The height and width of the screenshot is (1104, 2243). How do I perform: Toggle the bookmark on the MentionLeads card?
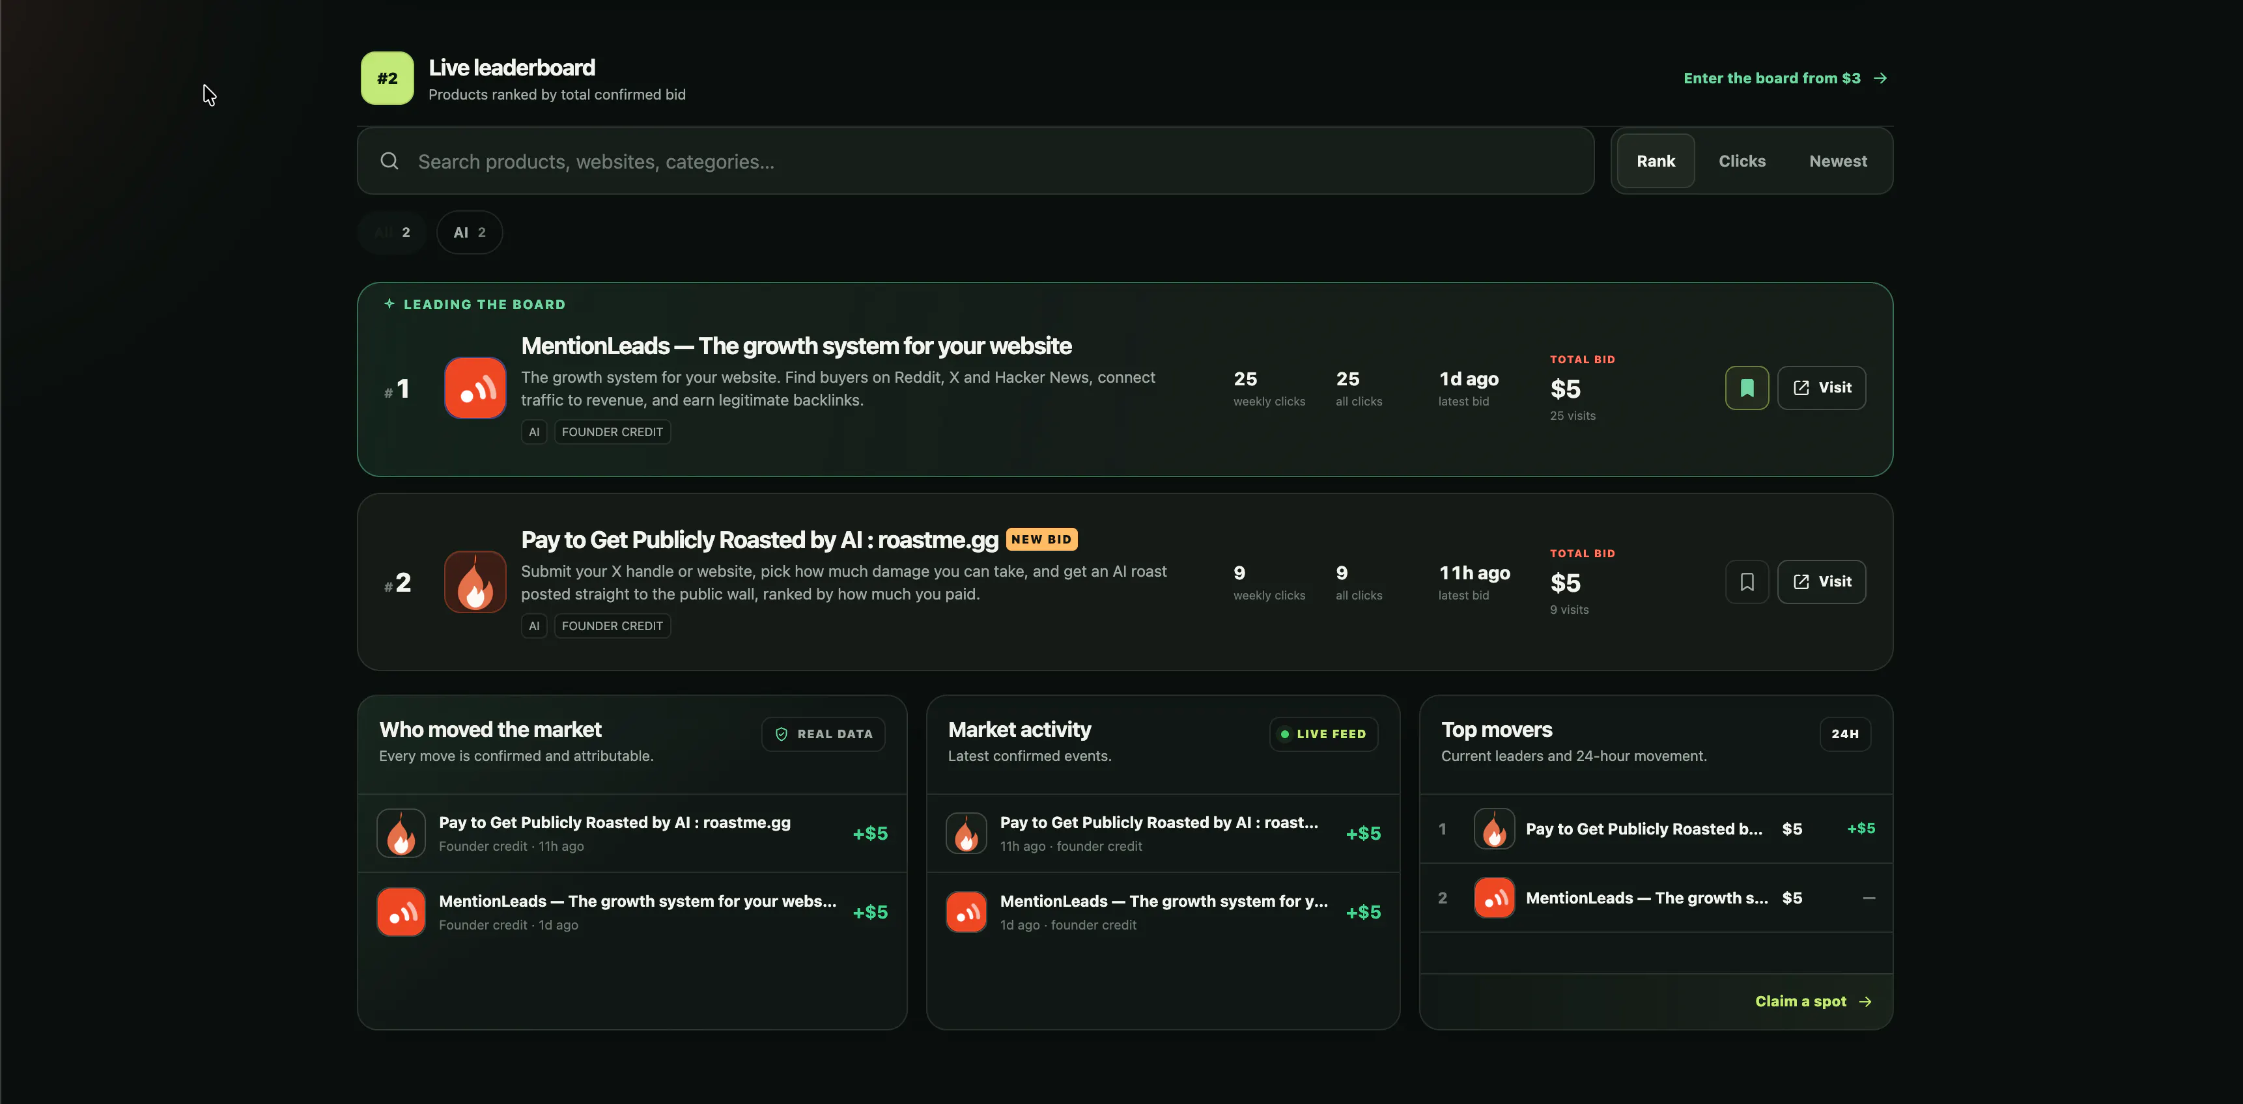1747,388
